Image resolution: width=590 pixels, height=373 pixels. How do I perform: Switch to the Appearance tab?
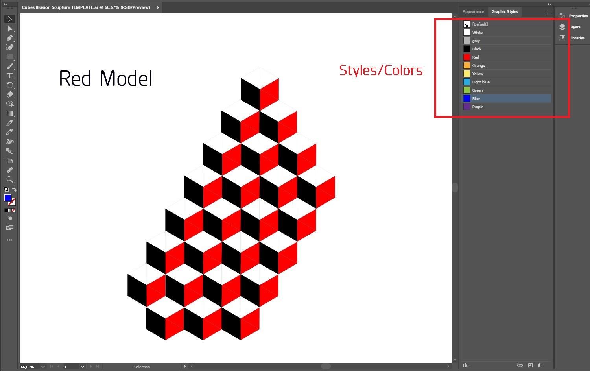tap(473, 12)
